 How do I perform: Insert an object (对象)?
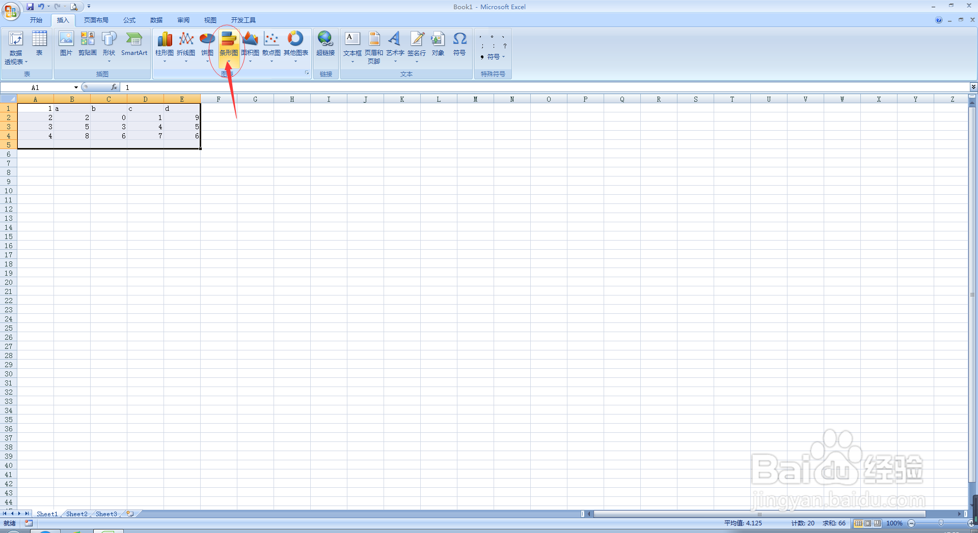click(438, 44)
